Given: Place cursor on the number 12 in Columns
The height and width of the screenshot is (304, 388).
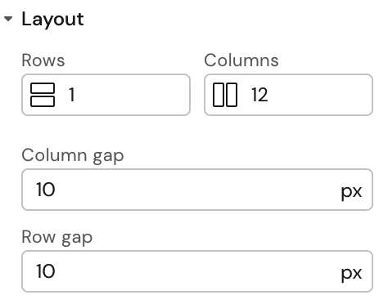Looking at the screenshot, I should pos(259,95).
